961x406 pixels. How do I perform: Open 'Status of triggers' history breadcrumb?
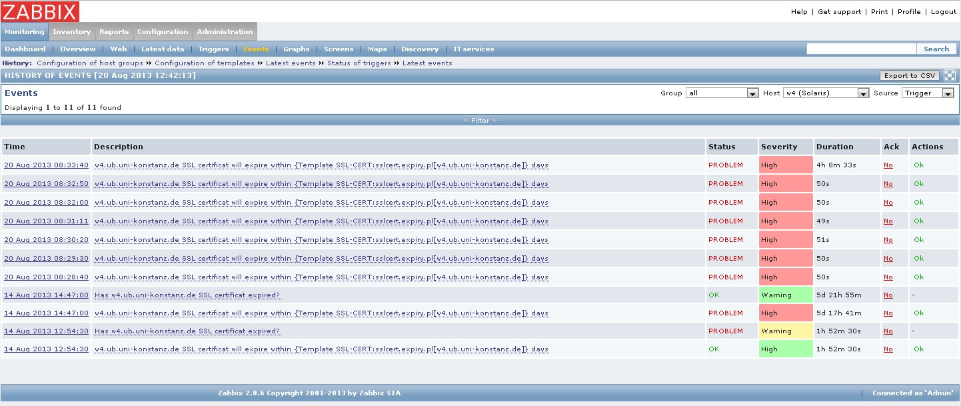(359, 63)
